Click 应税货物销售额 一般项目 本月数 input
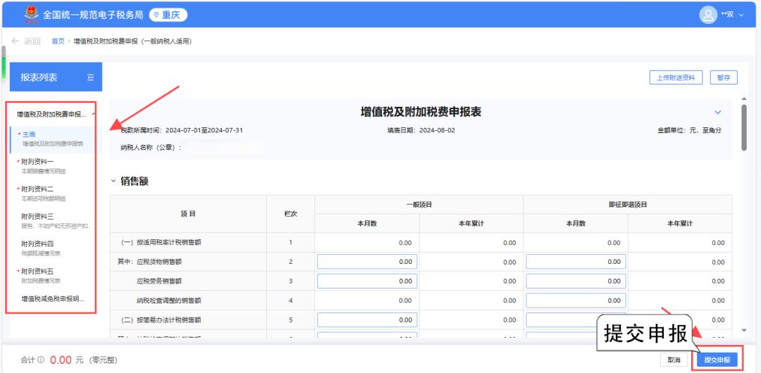Image resolution: width=761 pixels, height=373 pixels. pos(367,262)
